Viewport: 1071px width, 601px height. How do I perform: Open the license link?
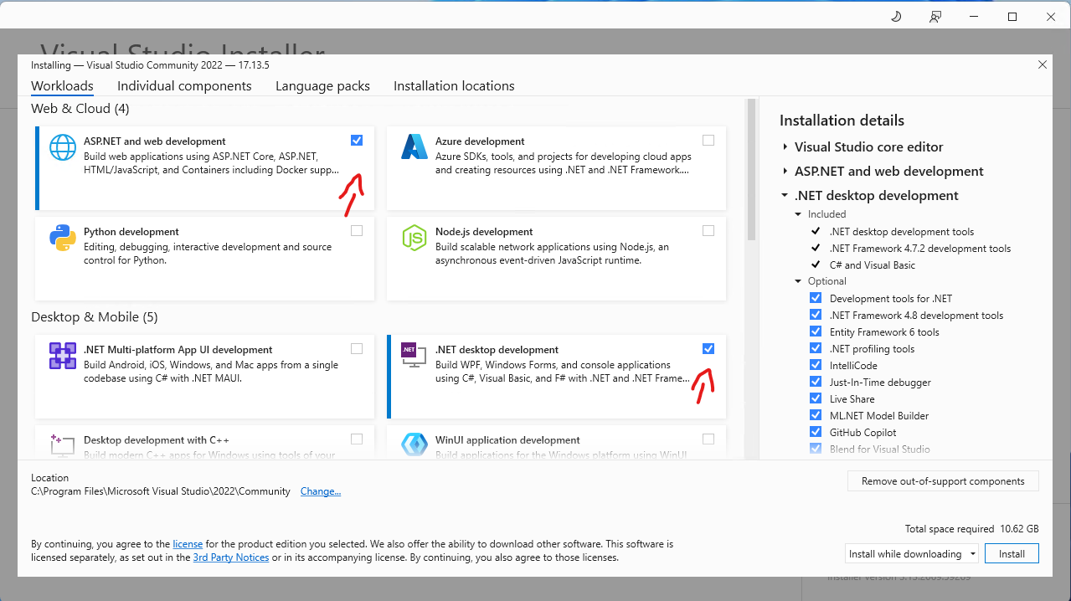(x=188, y=544)
